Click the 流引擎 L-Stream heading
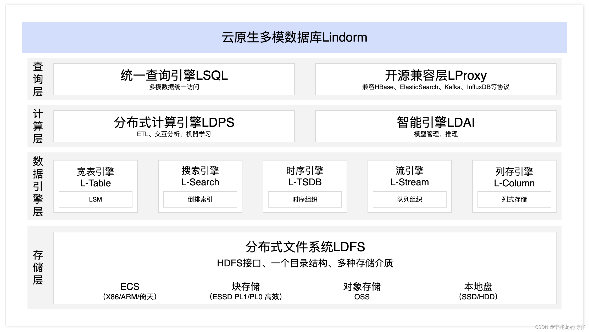Image resolution: width=589 pixels, height=332 pixels. (x=410, y=176)
